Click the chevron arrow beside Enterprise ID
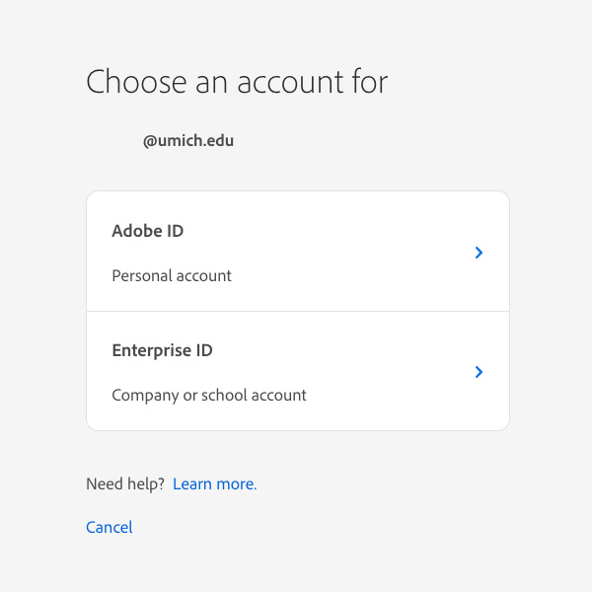This screenshot has height=592, width=592. tap(479, 372)
